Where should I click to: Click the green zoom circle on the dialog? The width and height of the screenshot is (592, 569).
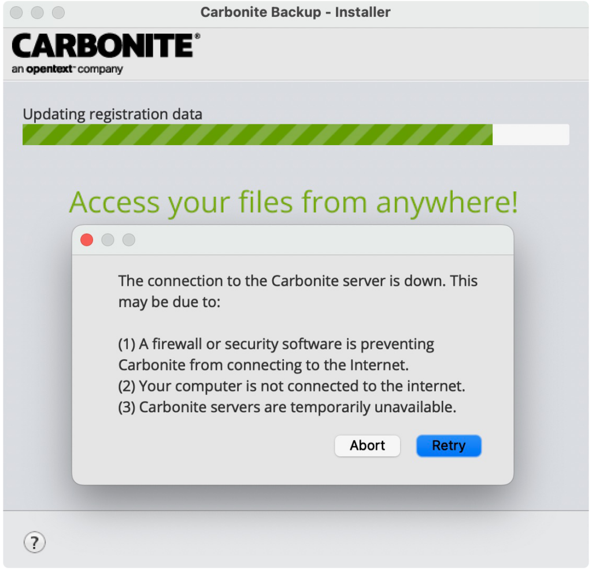pyautogui.click(x=128, y=239)
